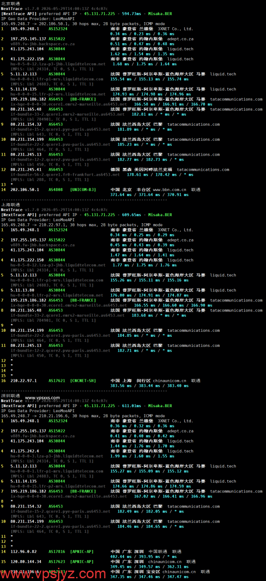Select the 0.51 ms latency value
The height and width of the screenshot is (581, 266).
click(119, 44)
